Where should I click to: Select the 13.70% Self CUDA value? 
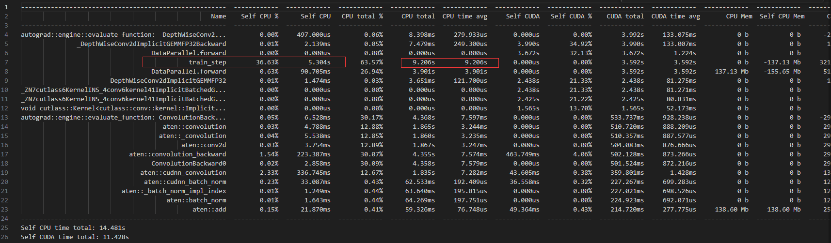click(581, 108)
